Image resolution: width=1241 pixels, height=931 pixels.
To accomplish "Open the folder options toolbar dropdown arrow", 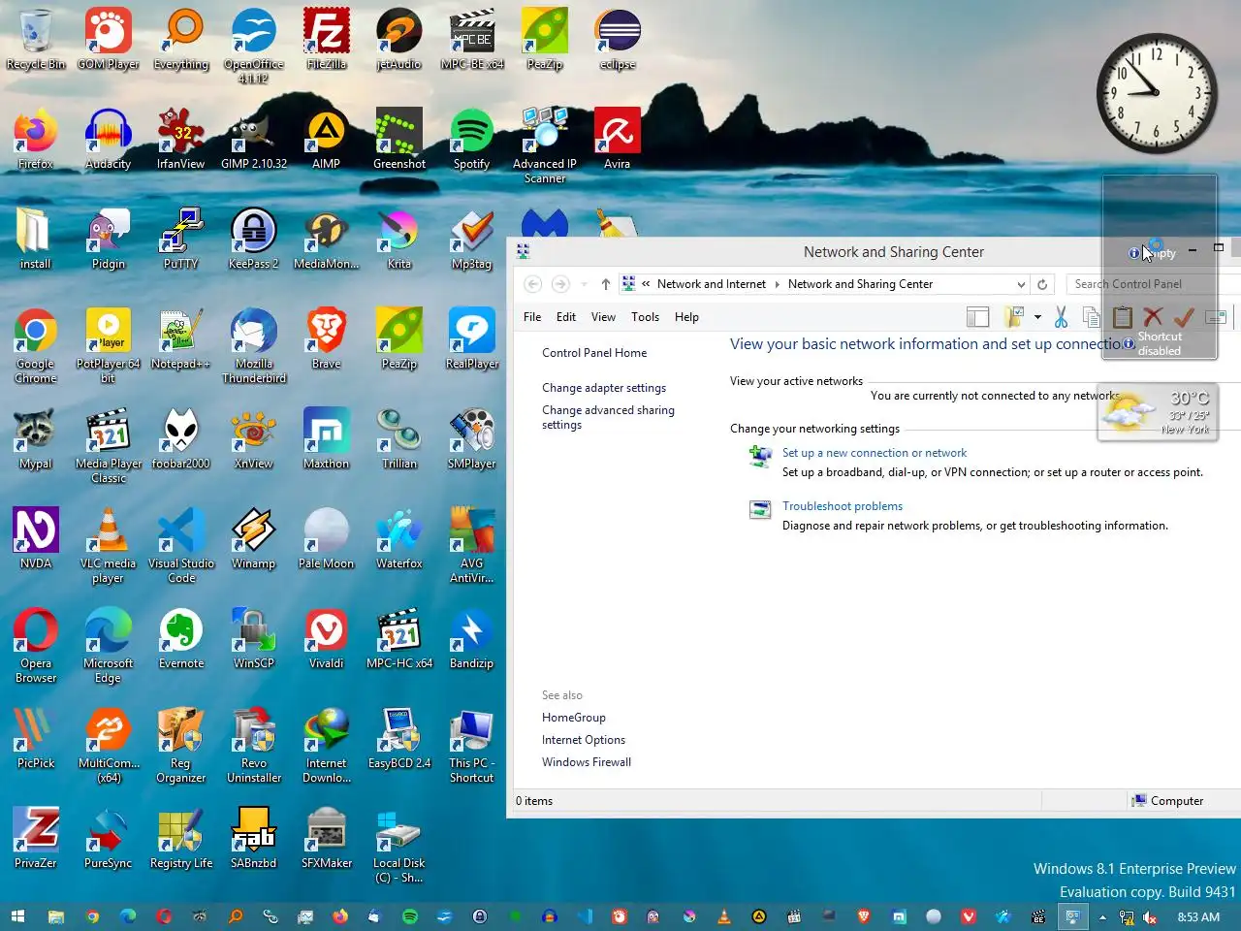I will [x=1037, y=317].
